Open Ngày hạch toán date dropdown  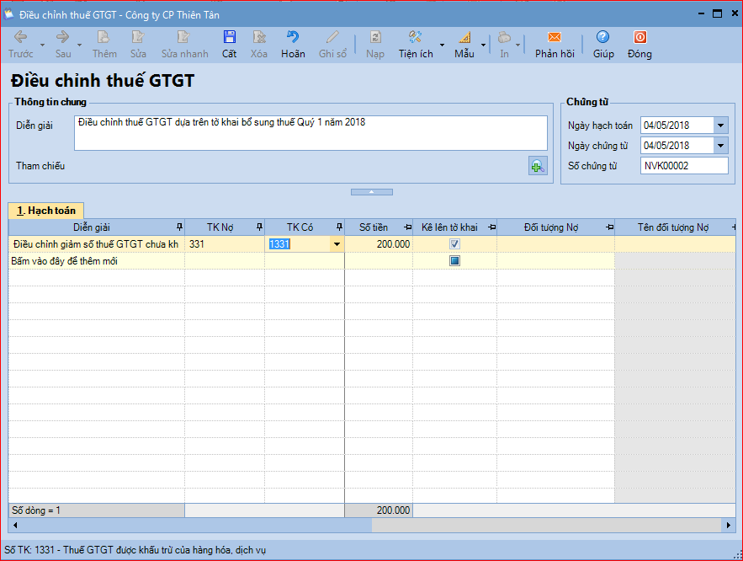pos(720,126)
